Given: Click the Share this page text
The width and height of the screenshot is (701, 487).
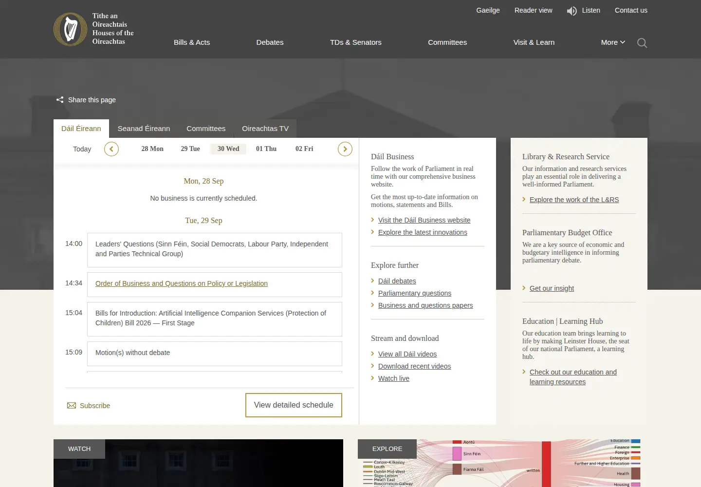Looking at the screenshot, I should click(x=92, y=100).
